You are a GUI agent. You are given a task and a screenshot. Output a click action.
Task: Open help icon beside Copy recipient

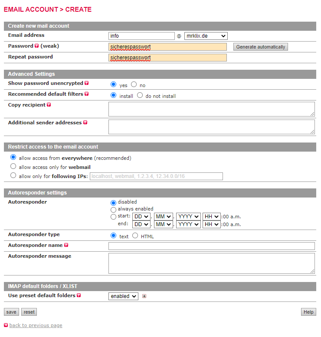coord(49,105)
